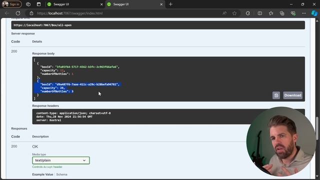This screenshot has height=180, width=320.
Task: Click the server: Kestrel header line
Action: [x=48, y=120]
